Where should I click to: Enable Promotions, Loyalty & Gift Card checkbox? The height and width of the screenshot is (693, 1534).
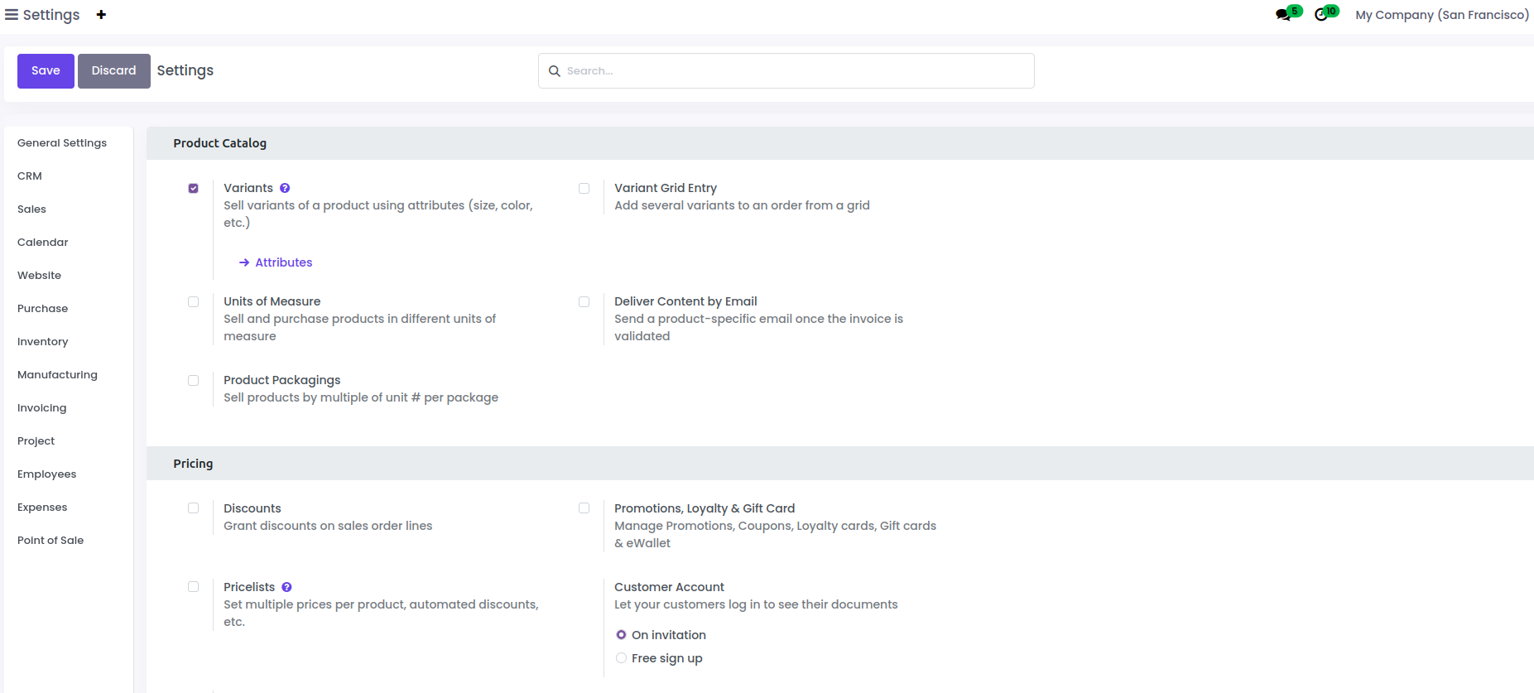584,508
